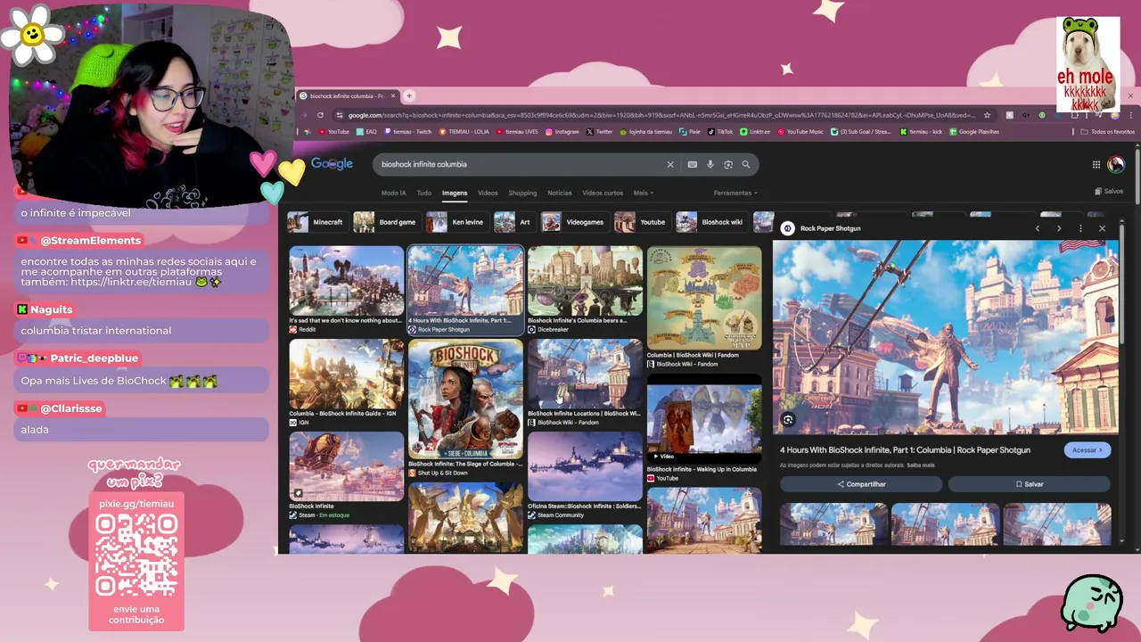Select the Imagens tab
1141x642 pixels.
(x=455, y=193)
